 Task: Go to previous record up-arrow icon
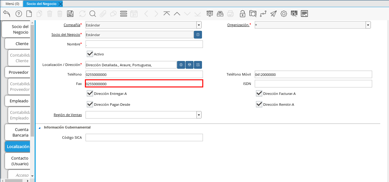click(177, 14)
